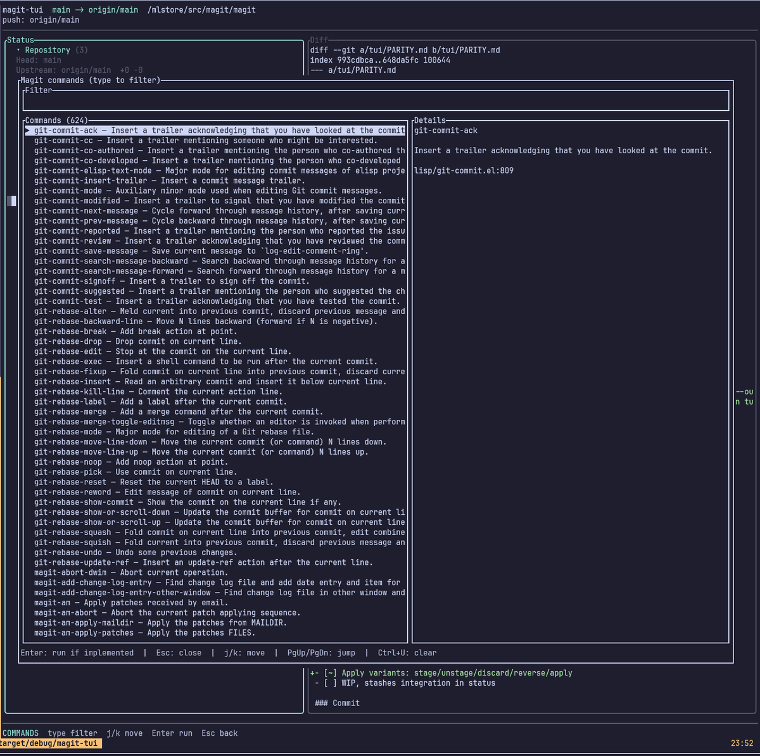Select git-rebase-move-line-down command row
760x756 pixels.
[215, 442]
